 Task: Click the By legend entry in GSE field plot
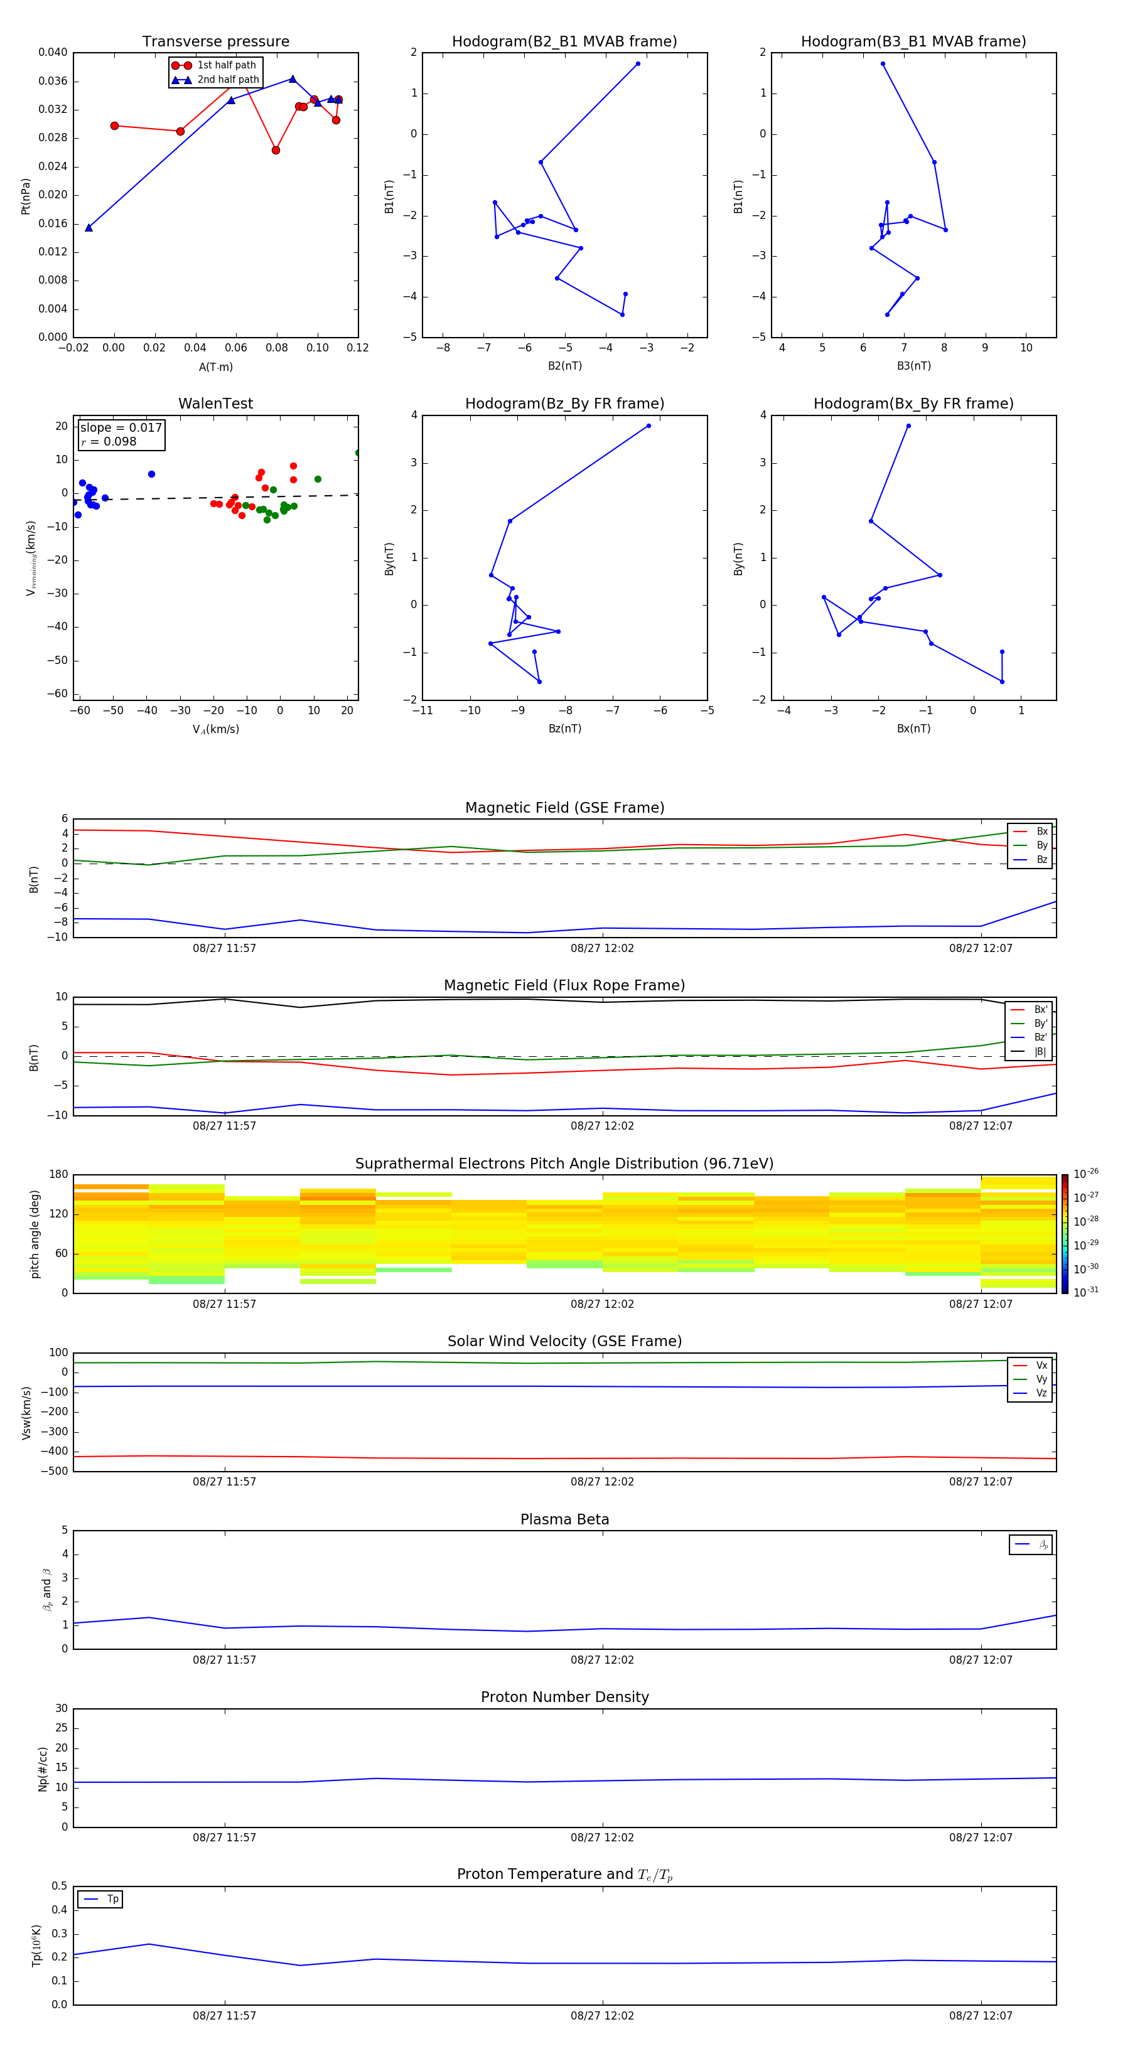[x=1030, y=845]
